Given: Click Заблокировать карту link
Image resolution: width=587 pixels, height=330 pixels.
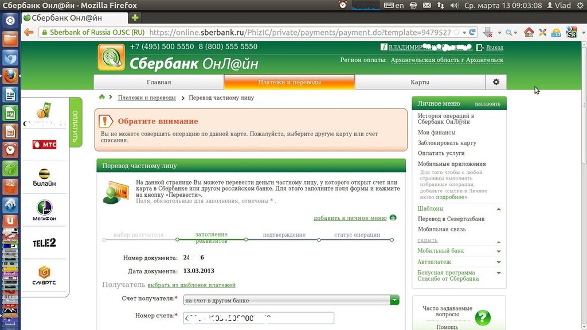Looking at the screenshot, I should click(447, 143).
